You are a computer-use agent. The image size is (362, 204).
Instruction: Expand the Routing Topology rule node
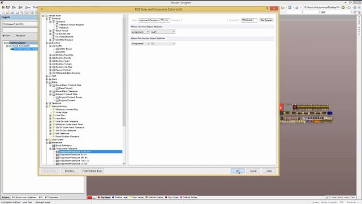(x=50, y=55)
